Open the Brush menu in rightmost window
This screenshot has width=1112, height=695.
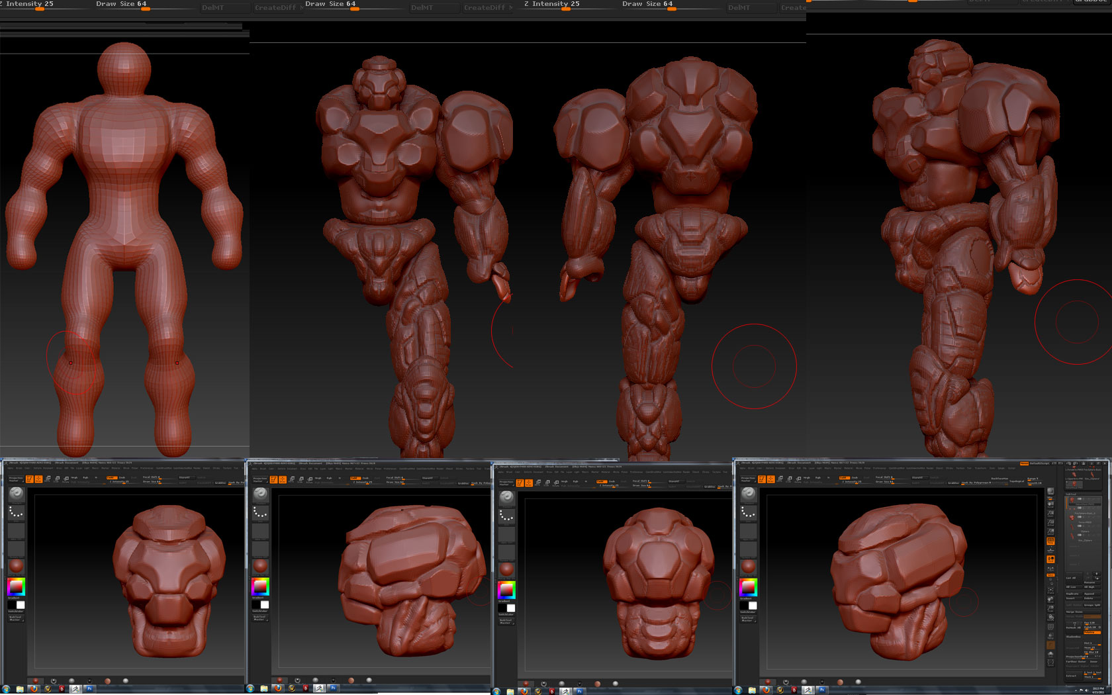[751, 468]
